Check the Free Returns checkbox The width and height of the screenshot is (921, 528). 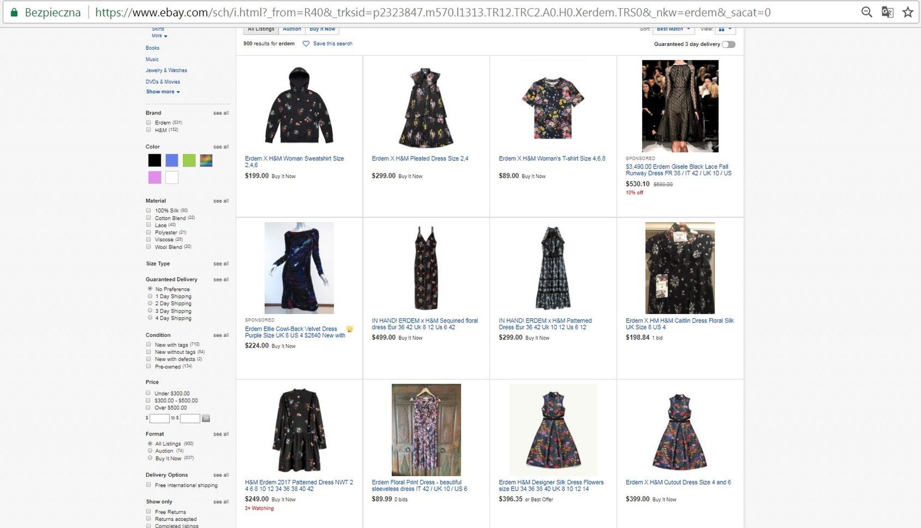coord(148,512)
